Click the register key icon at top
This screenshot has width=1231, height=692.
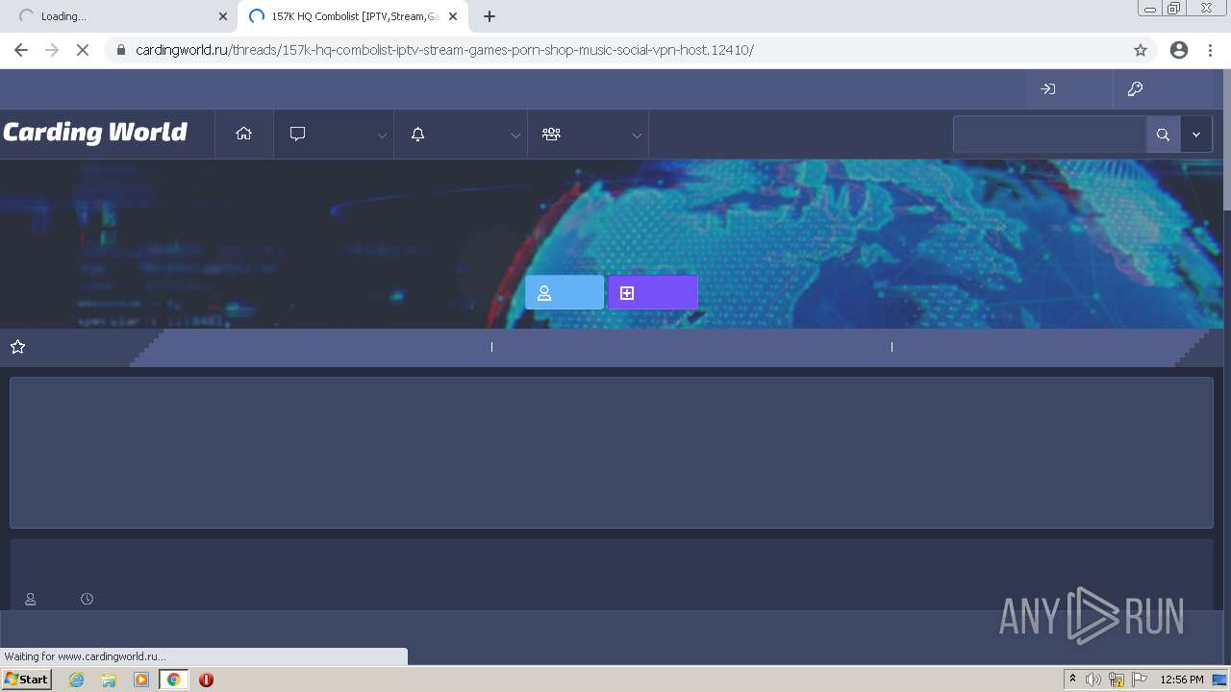click(1135, 89)
